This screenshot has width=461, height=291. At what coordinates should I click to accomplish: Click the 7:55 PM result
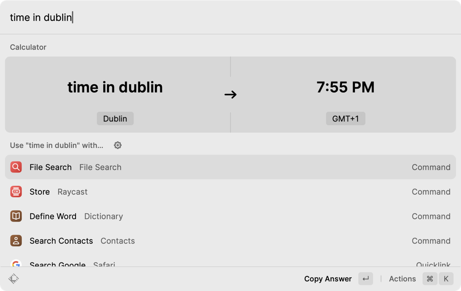pos(345,87)
